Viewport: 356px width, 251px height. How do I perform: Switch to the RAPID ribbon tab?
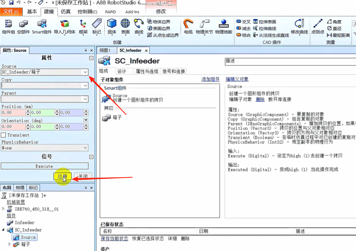click(111, 12)
